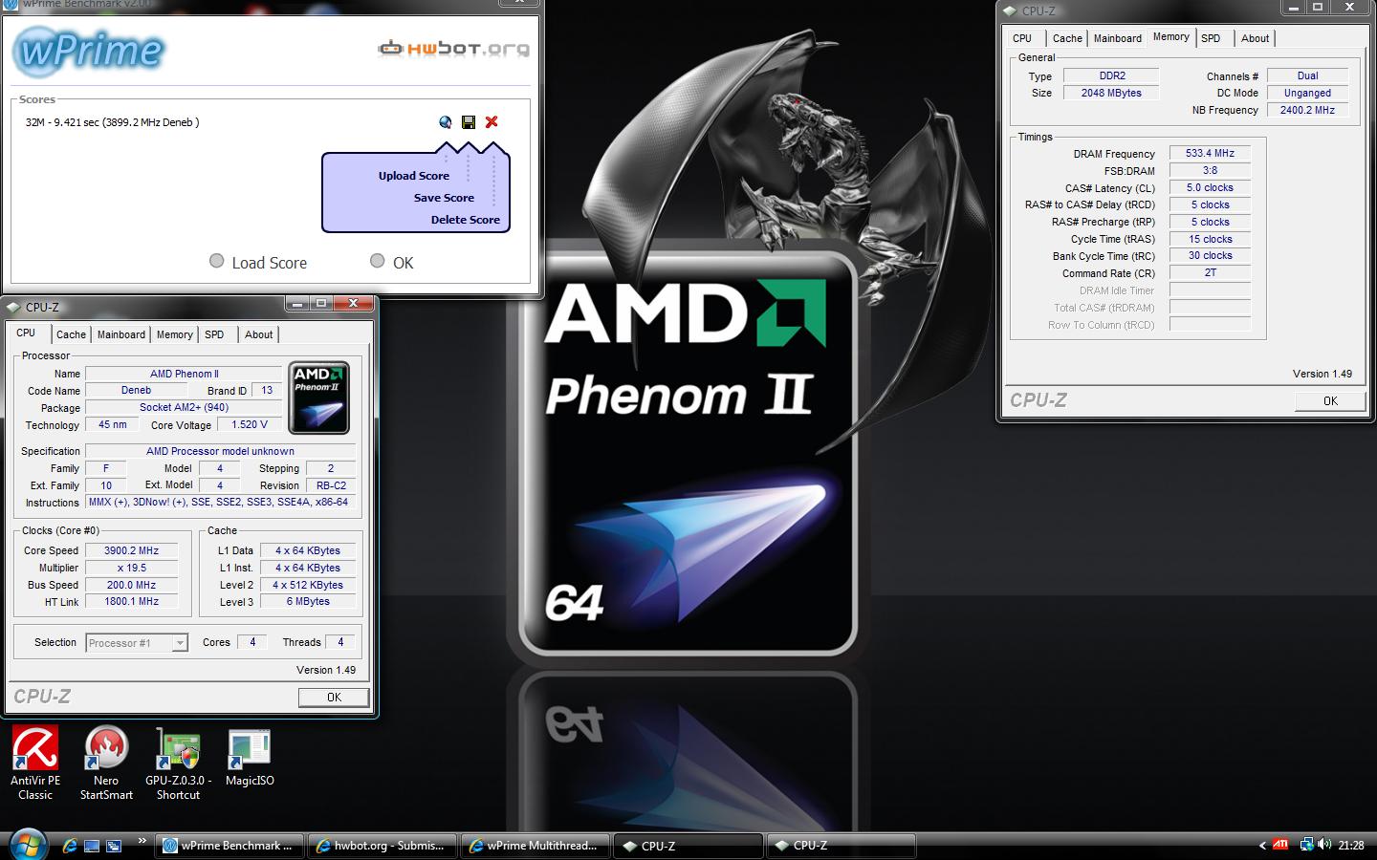
Task: Click the ATI tray icon
Action: click(1281, 845)
